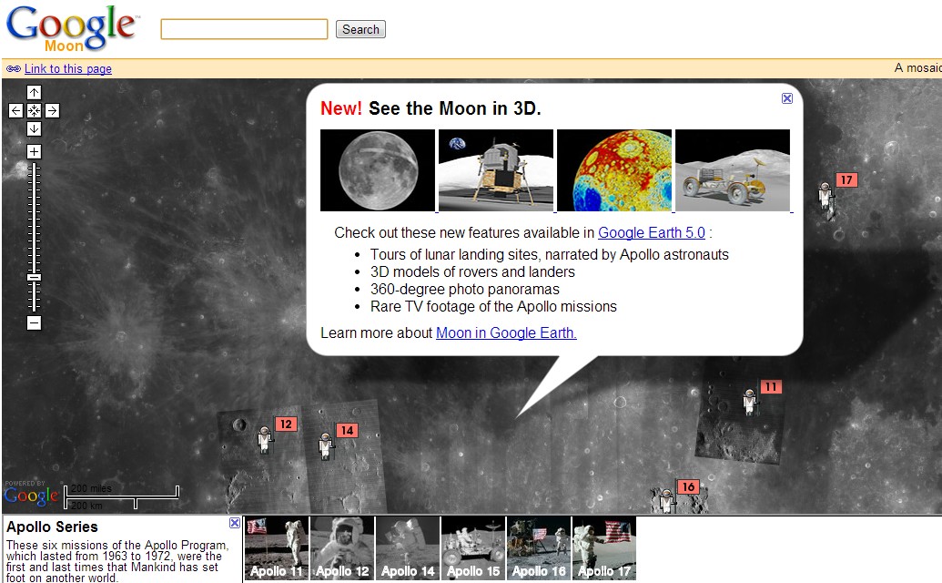
Task: Click the pan down arrow control
Action: [34, 128]
